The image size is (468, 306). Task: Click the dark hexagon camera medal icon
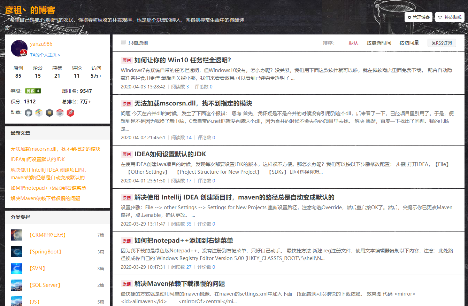(x=49, y=112)
